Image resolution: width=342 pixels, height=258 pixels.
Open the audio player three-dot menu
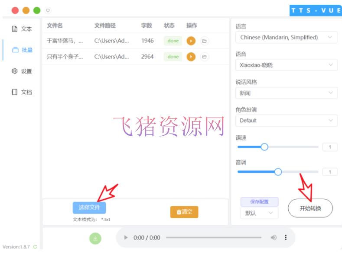coord(286,238)
